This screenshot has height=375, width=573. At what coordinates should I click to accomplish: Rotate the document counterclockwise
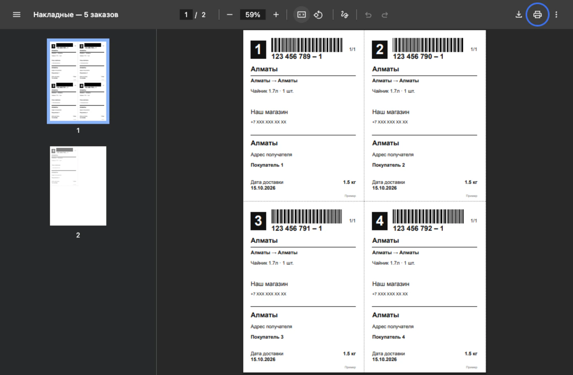[318, 15]
